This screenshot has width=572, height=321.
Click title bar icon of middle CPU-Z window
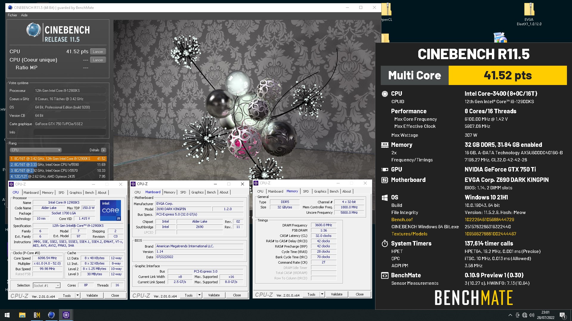(133, 184)
